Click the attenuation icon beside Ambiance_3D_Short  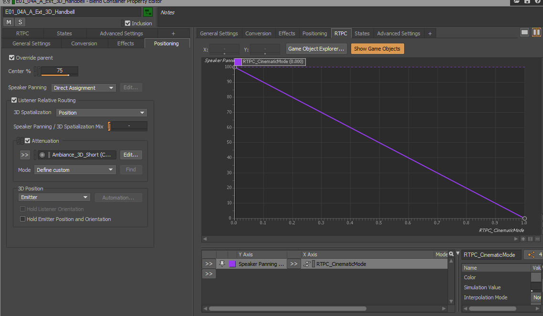42,155
